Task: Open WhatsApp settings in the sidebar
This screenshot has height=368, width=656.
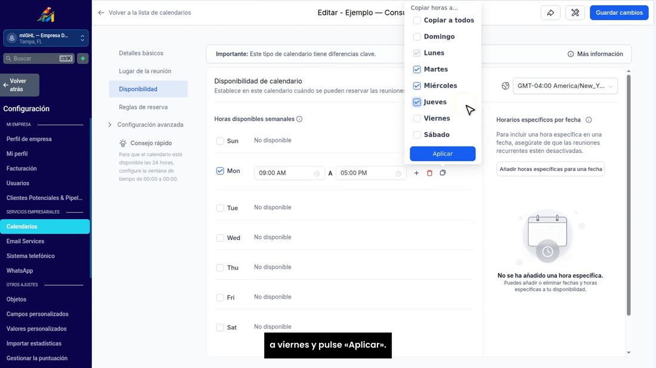Action: click(19, 271)
